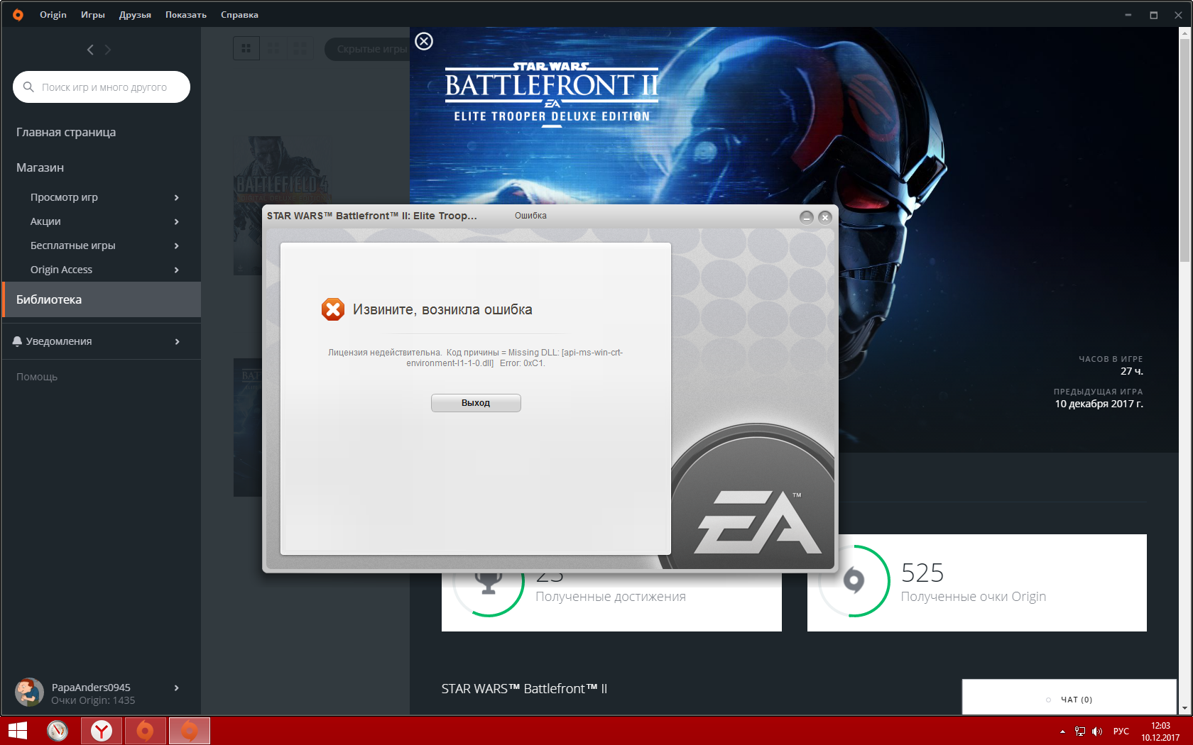
Task: Open the Справка menu
Action: click(x=239, y=14)
